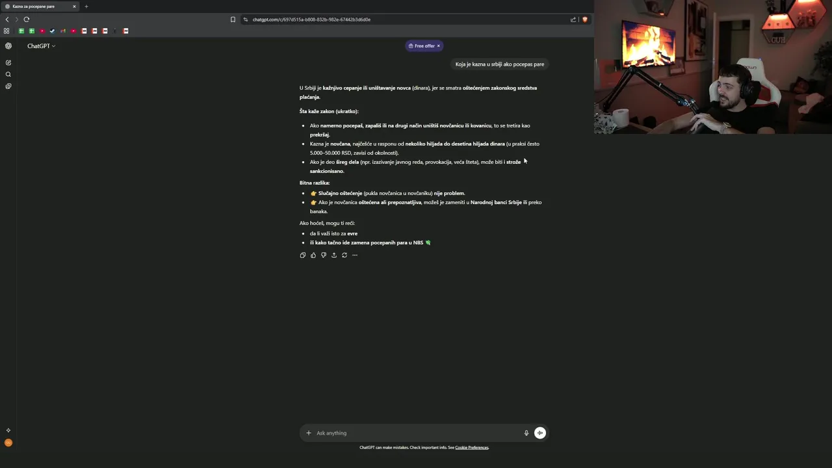Dismiss the Free offer badge
This screenshot has height=468, width=832.
pyautogui.click(x=439, y=46)
